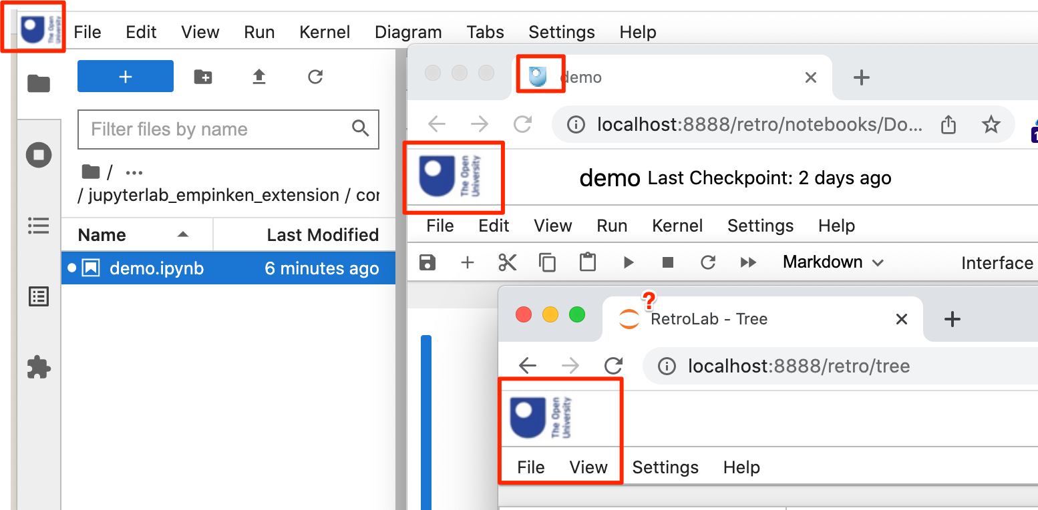1038x510 pixels.
Task: Interrupt the kernel stop icon
Action: click(x=668, y=262)
